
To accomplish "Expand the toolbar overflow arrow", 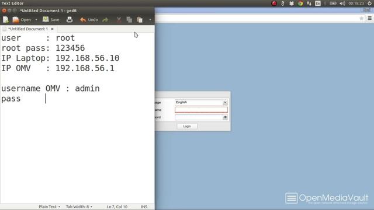I will click(150, 20).
